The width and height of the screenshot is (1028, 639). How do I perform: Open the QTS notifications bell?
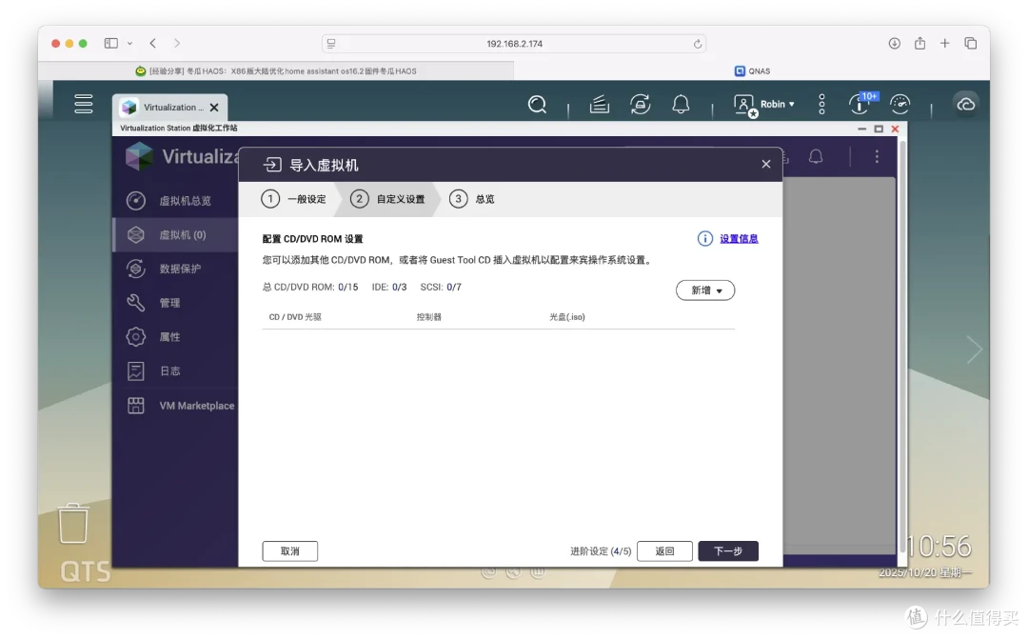coord(682,105)
